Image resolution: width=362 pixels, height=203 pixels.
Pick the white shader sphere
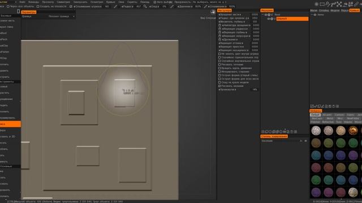(x=316, y=130)
